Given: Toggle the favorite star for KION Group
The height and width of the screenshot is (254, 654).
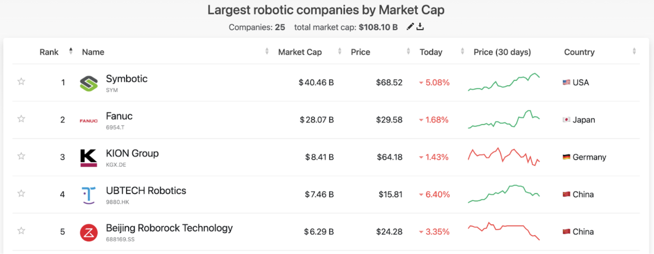Looking at the screenshot, I should pyautogui.click(x=21, y=156).
